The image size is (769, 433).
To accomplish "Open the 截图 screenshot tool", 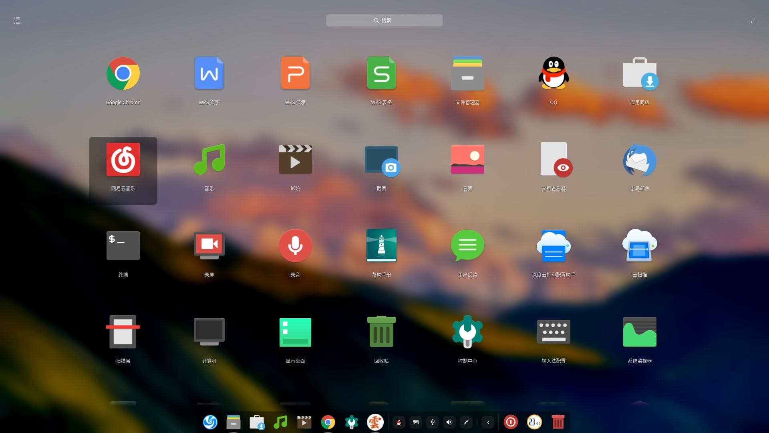I will (x=381, y=160).
